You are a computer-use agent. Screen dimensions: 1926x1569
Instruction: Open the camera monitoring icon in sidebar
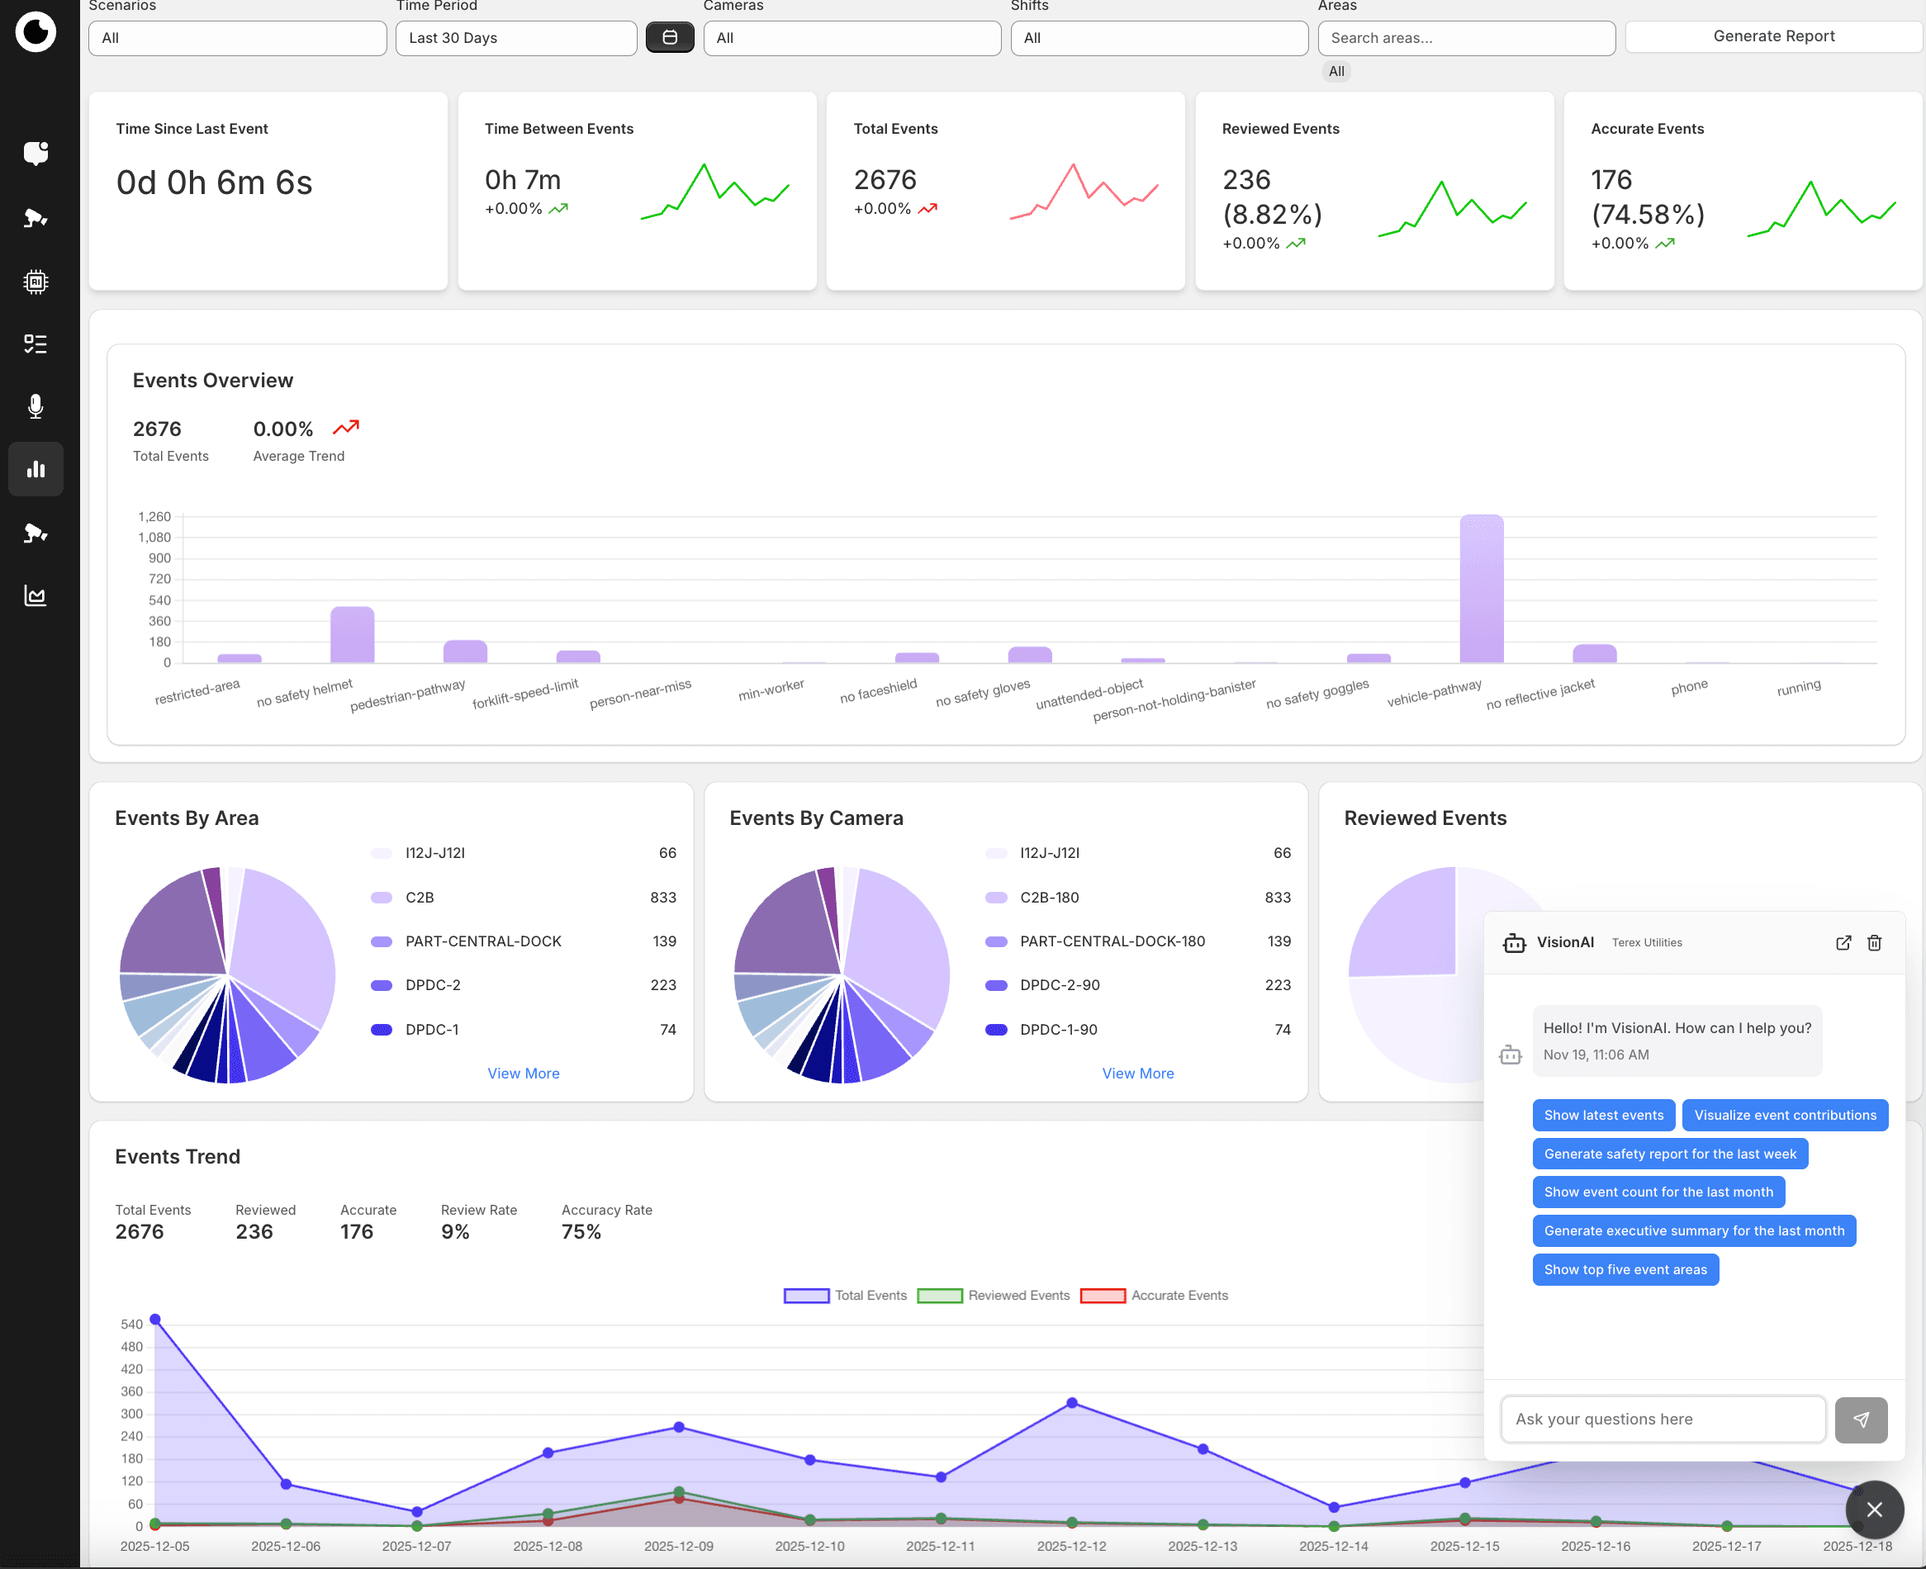point(36,217)
